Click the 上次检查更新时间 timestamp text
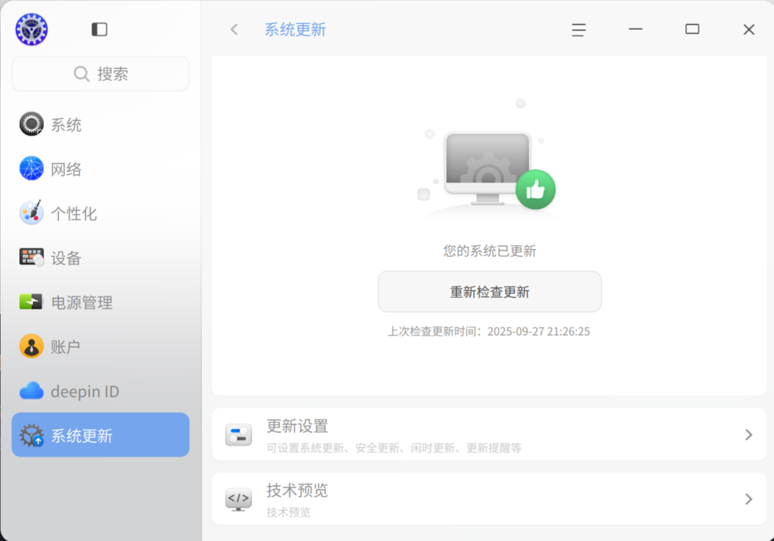774x541 pixels. 489,331
